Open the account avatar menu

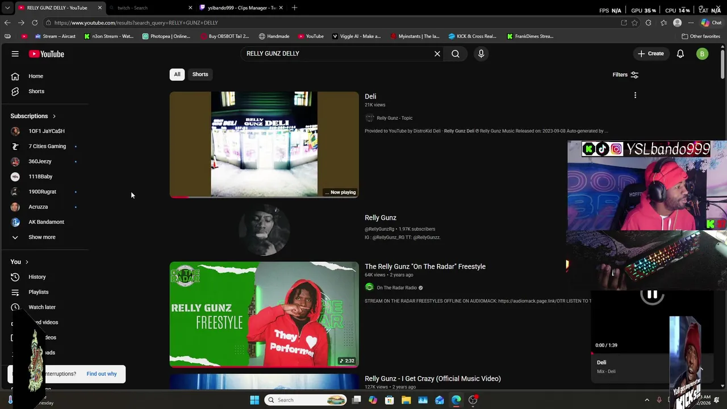coord(703,54)
